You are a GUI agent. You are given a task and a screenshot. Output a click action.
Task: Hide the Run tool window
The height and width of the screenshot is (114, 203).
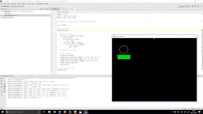(201, 76)
